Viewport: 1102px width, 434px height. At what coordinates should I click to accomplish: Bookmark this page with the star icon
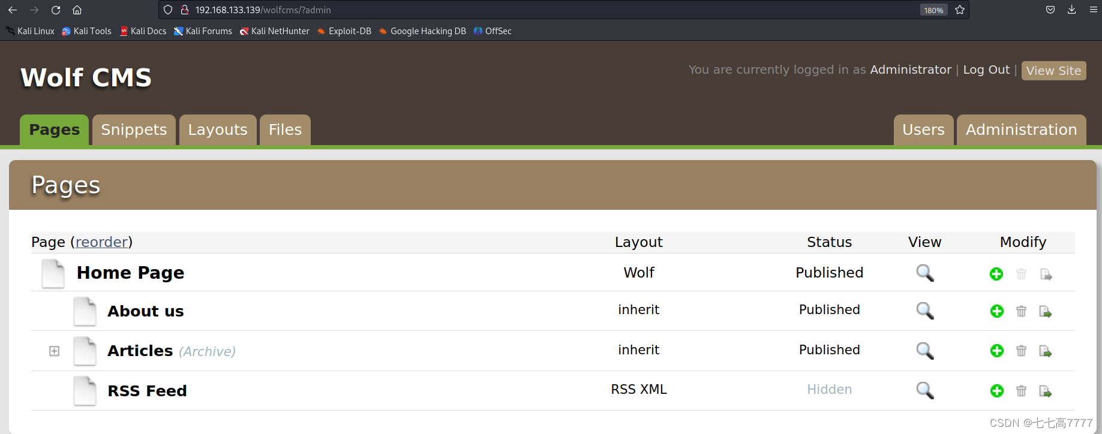(960, 10)
